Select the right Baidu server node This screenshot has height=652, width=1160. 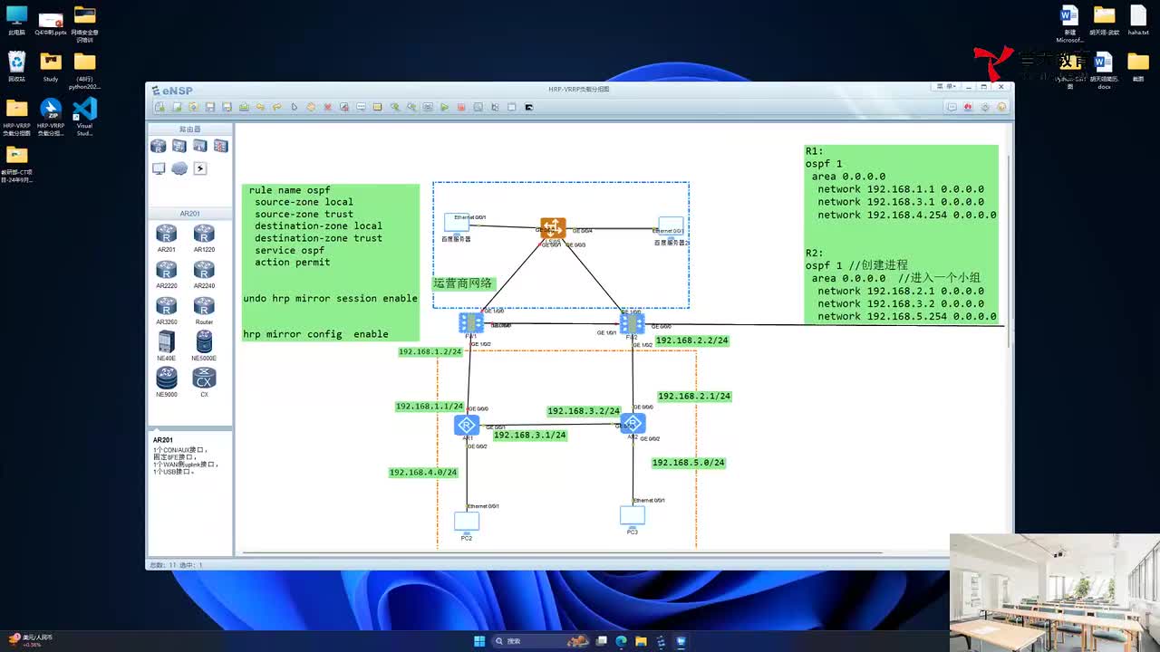[x=671, y=226]
